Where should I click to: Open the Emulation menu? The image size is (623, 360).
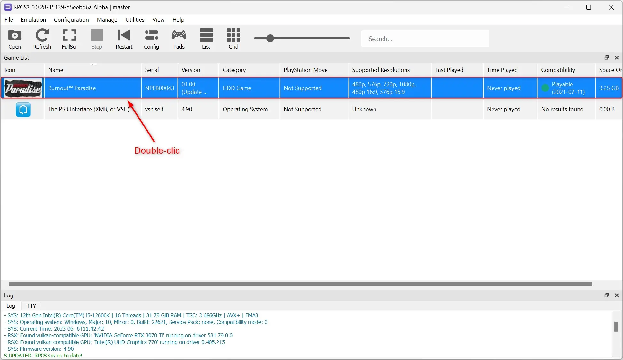pyautogui.click(x=33, y=20)
